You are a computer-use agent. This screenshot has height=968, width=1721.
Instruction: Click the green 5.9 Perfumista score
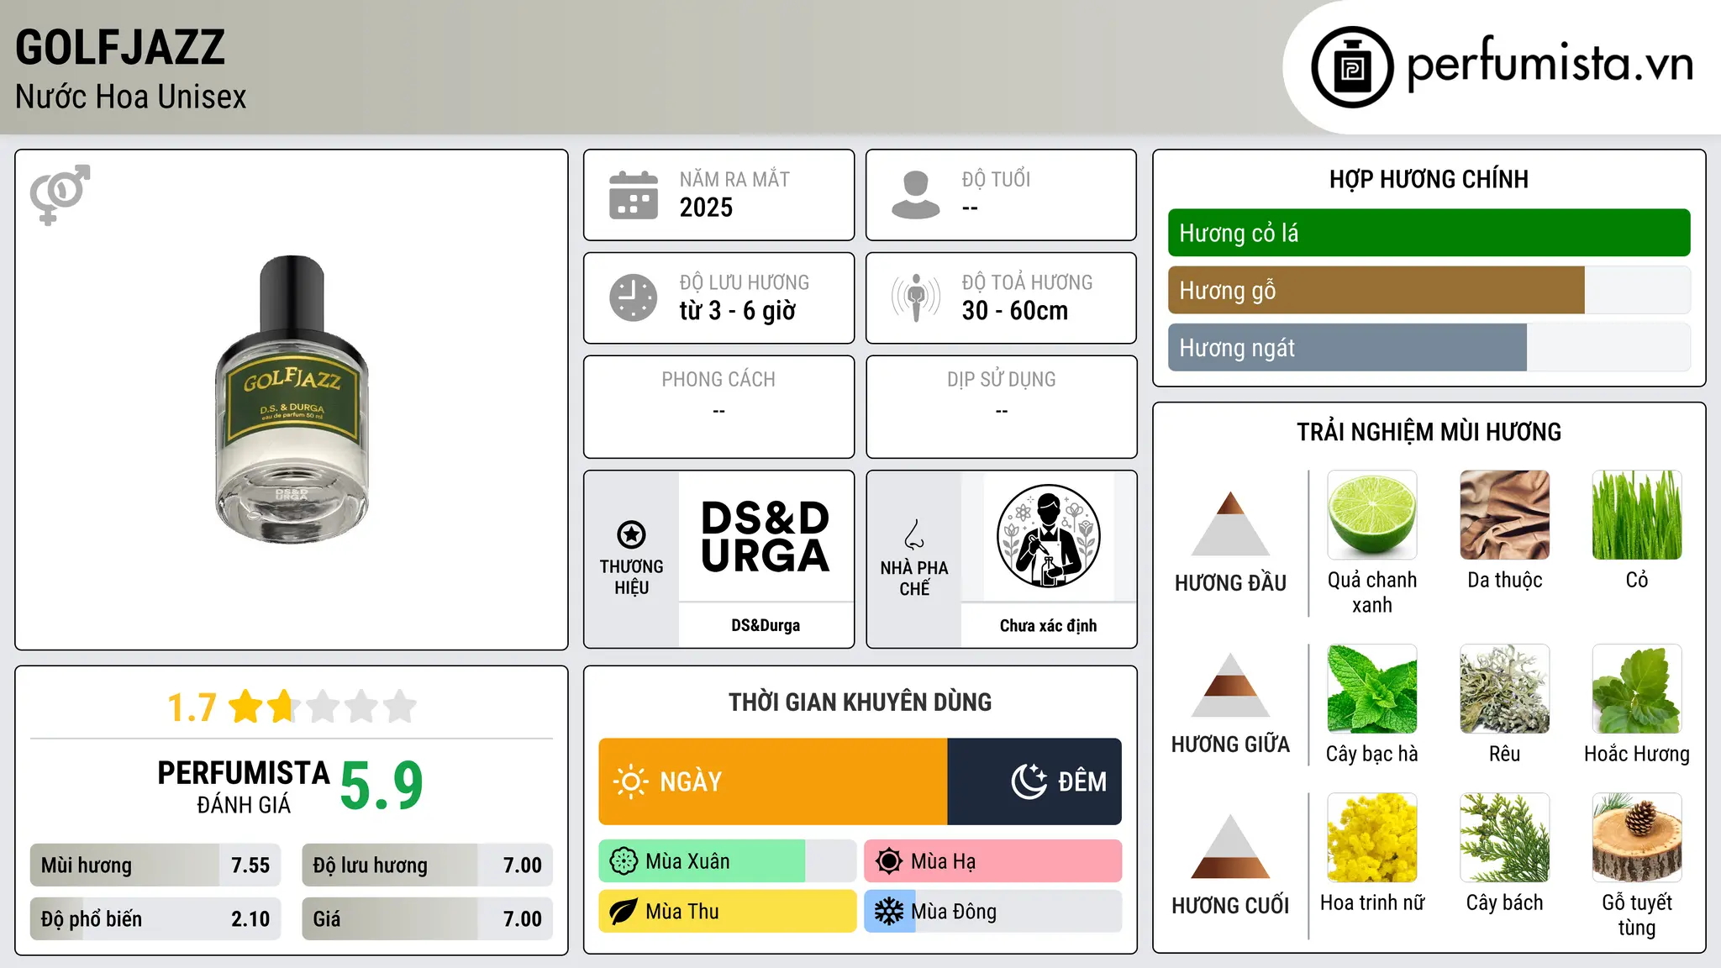point(382,786)
